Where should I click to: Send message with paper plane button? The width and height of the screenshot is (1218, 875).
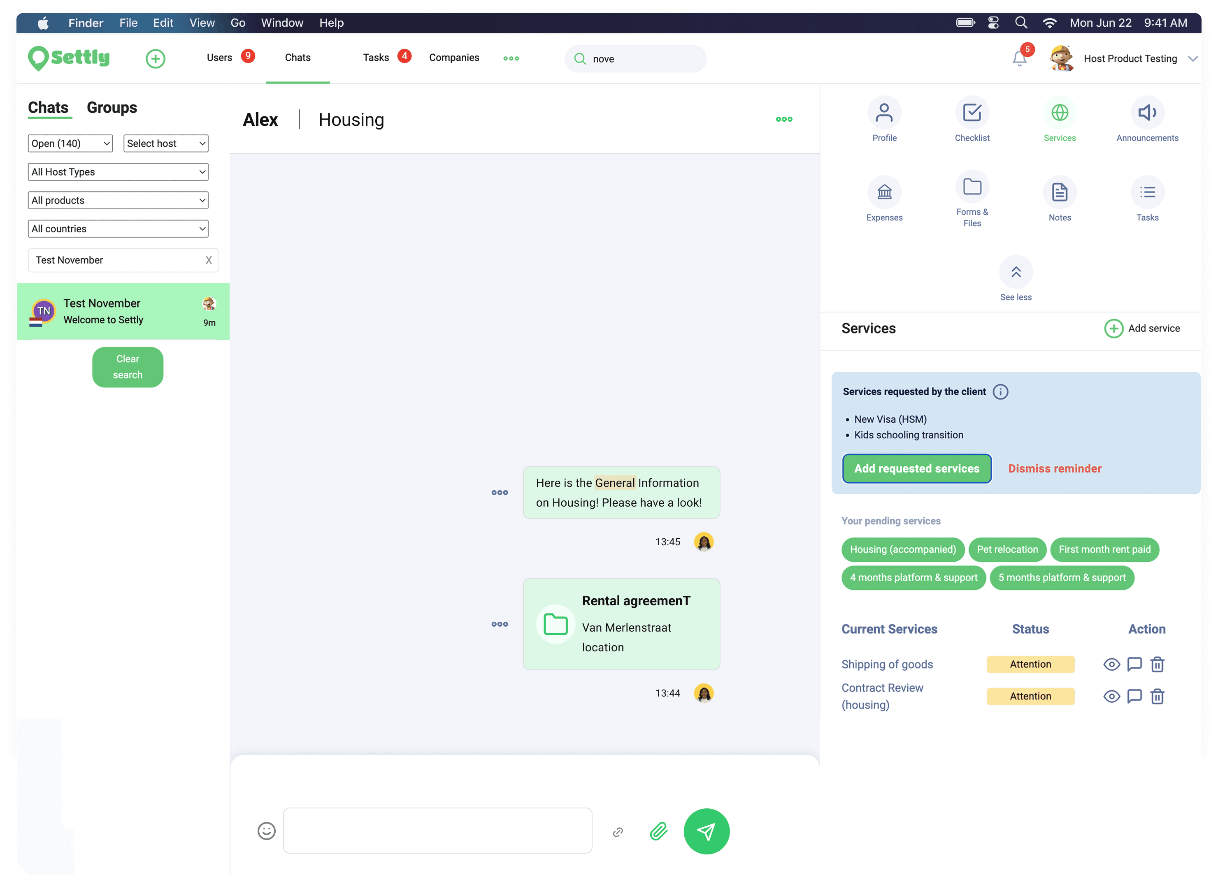pyautogui.click(x=706, y=831)
